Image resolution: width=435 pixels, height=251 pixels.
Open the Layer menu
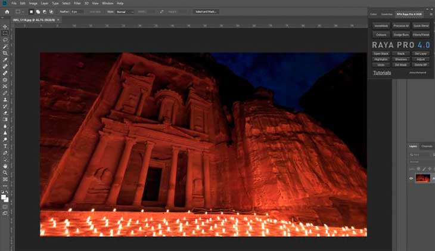(45, 4)
